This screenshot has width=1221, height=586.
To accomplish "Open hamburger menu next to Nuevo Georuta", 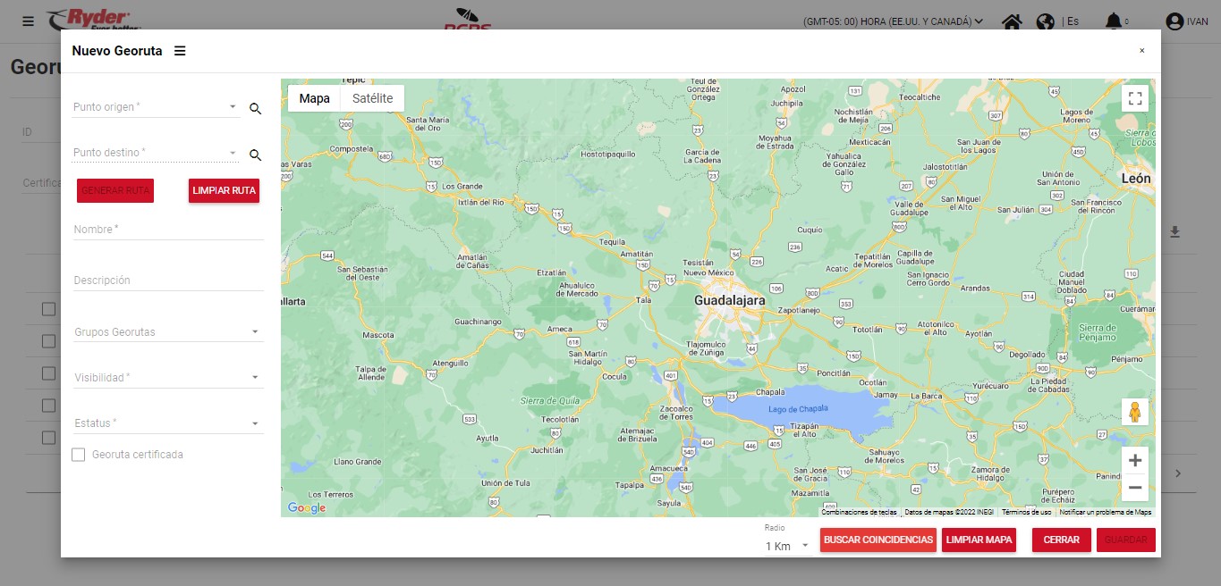I will 180,51.
